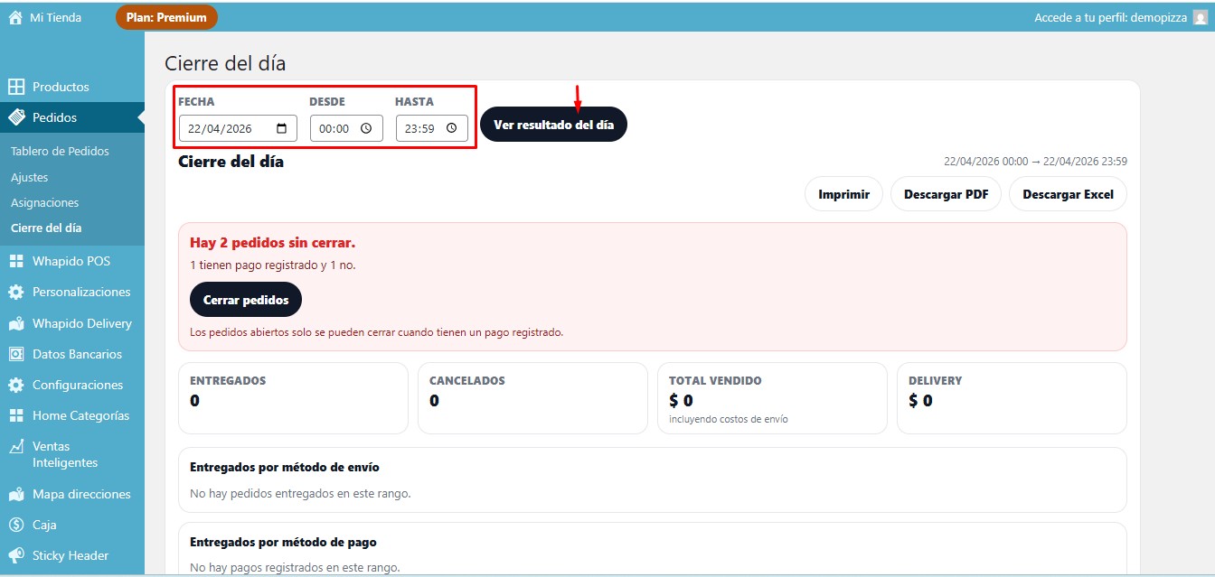Click the Hasta time input field

click(431, 128)
